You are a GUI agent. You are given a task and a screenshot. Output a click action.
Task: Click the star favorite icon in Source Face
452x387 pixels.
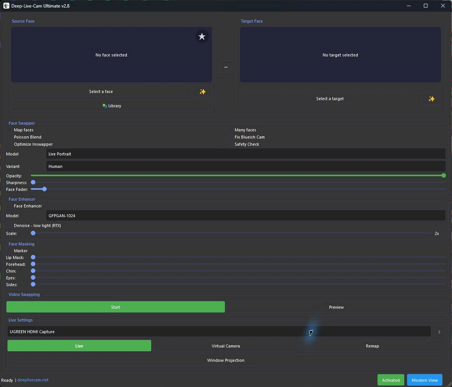pos(202,37)
